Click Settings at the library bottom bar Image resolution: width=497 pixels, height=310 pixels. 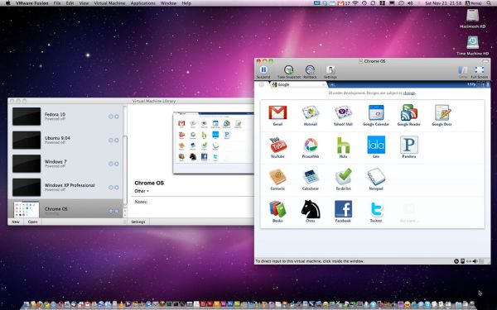pyautogui.click(x=138, y=222)
